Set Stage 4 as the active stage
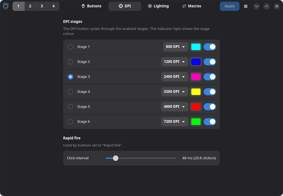283x196 pixels. [70, 92]
